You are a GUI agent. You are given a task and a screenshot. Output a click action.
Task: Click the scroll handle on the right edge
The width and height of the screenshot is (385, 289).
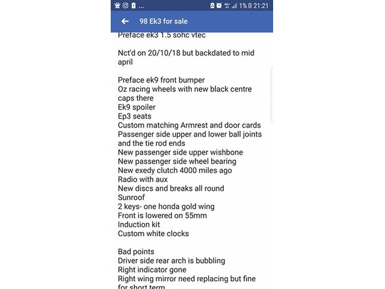pos(272,95)
